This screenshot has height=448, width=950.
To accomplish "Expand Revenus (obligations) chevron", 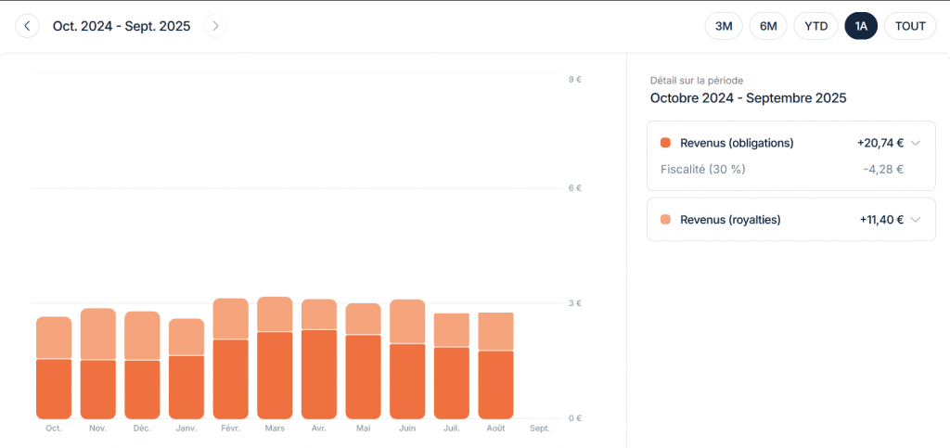I will pyautogui.click(x=916, y=143).
